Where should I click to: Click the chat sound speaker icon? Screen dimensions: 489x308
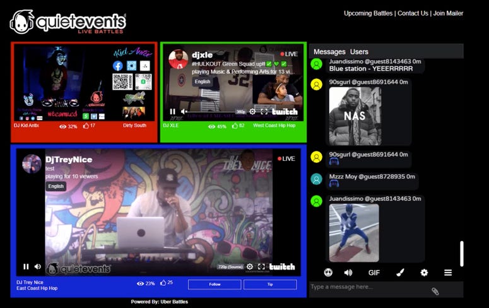(348, 273)
